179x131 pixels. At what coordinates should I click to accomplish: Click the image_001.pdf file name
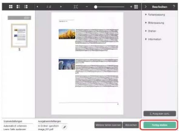46,129
